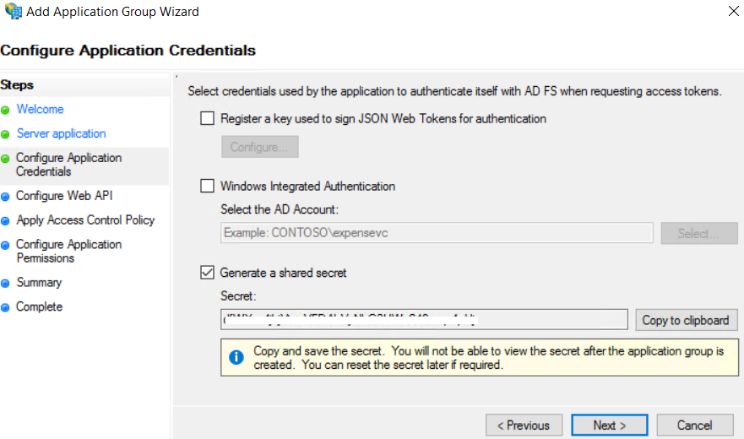The image size is (744, 439).
Task: Select Configure Application Credentials step
Action: point(68,165)
